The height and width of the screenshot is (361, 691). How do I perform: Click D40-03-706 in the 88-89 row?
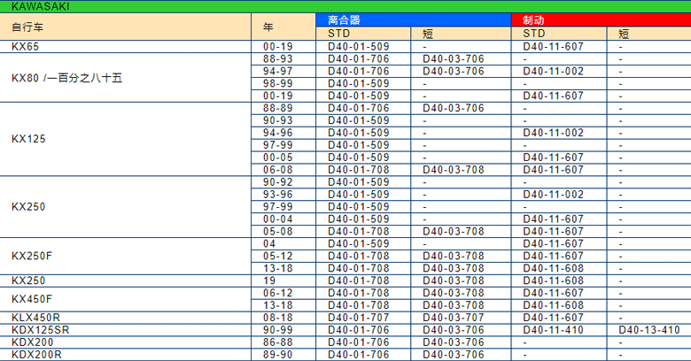(454, 108)
